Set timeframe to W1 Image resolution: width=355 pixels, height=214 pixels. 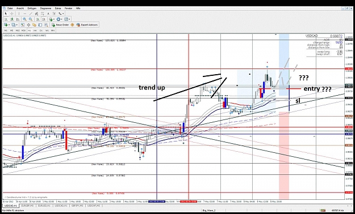click(47, 31)
